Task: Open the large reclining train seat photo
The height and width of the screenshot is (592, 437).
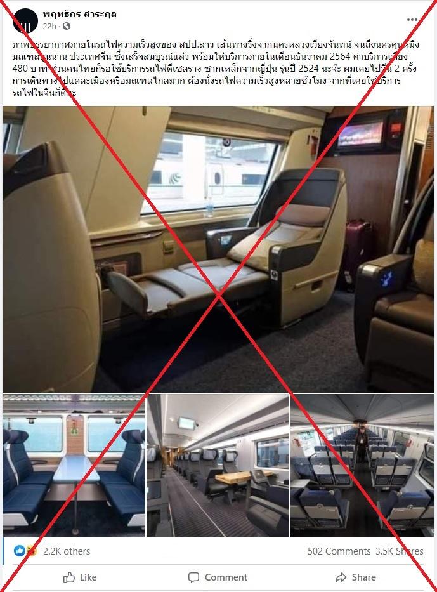Action: (218, 249)
